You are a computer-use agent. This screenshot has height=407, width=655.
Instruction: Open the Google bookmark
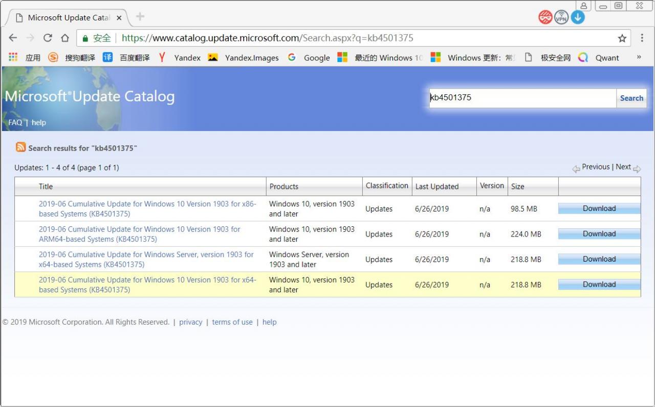309,58
